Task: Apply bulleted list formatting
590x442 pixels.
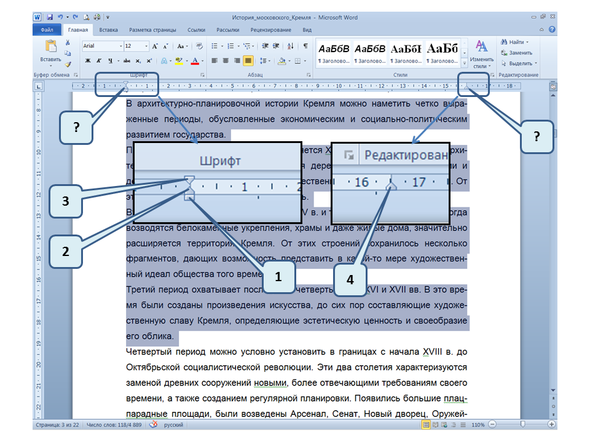Action: pos(215,46)
